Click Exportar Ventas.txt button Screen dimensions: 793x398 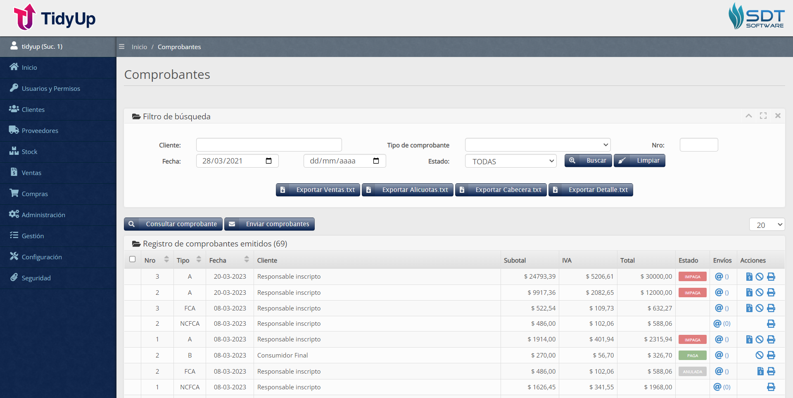coord(318,190)
